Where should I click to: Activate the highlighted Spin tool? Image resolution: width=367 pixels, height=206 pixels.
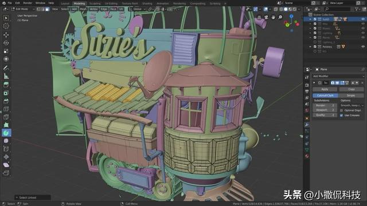(x=6, y=133)
